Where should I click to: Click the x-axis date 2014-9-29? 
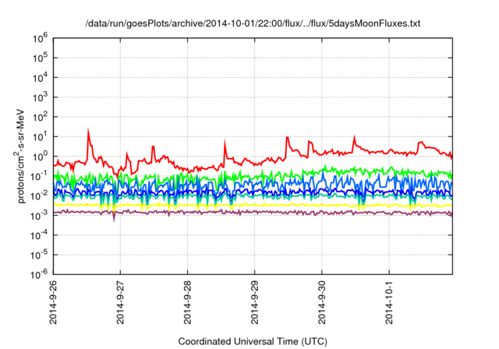pyautogui.click(x=255, y=302)
